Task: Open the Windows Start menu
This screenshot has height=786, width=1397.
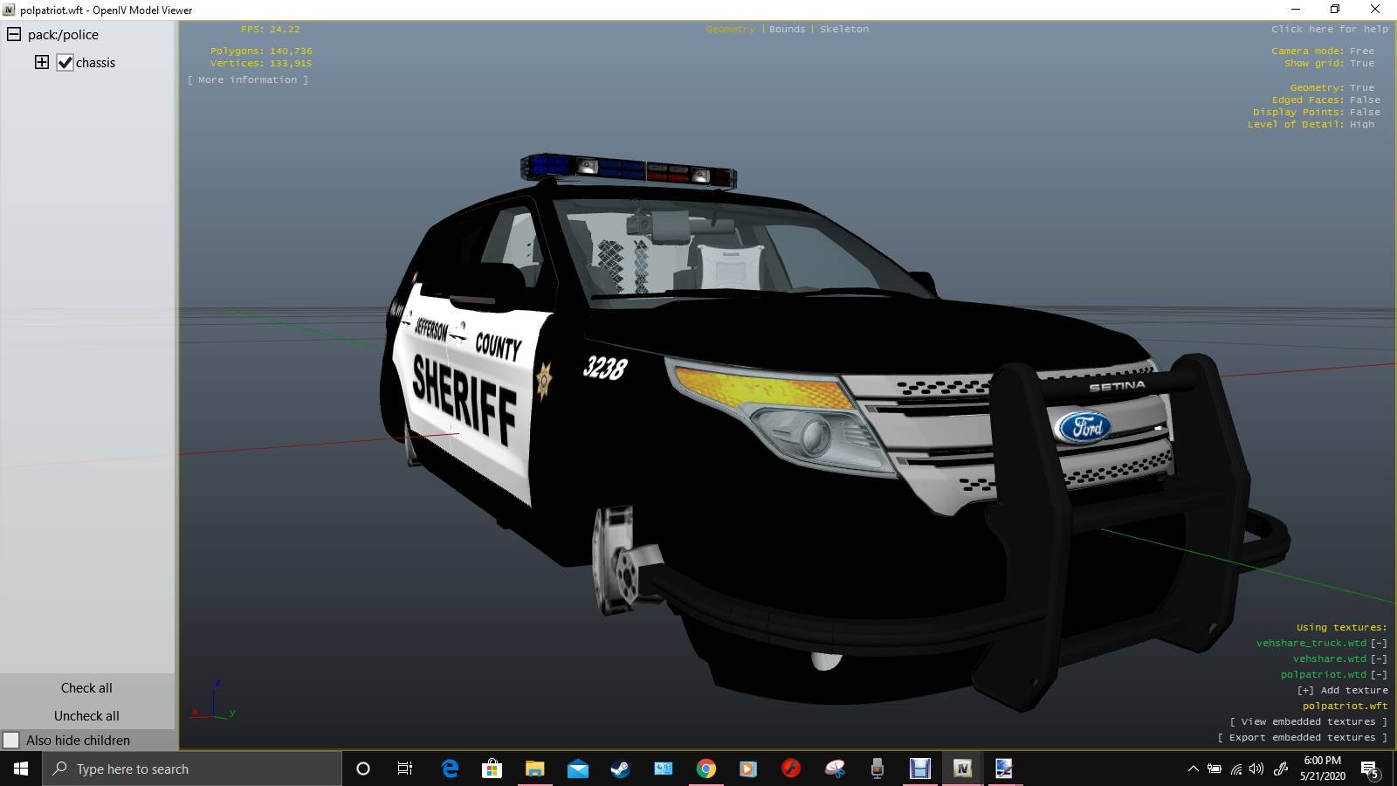Action: pos(21,769)
